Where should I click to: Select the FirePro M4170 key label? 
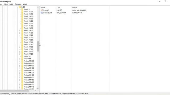pyautogui.click(x=29, y=73)
